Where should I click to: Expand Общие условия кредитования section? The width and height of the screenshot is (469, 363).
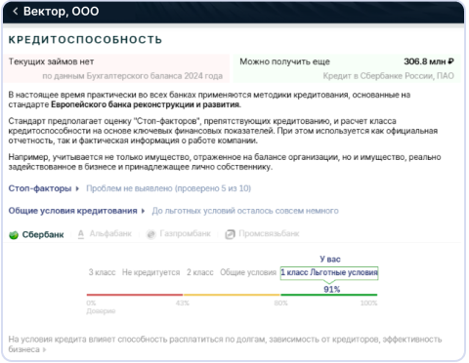point(72,211)
